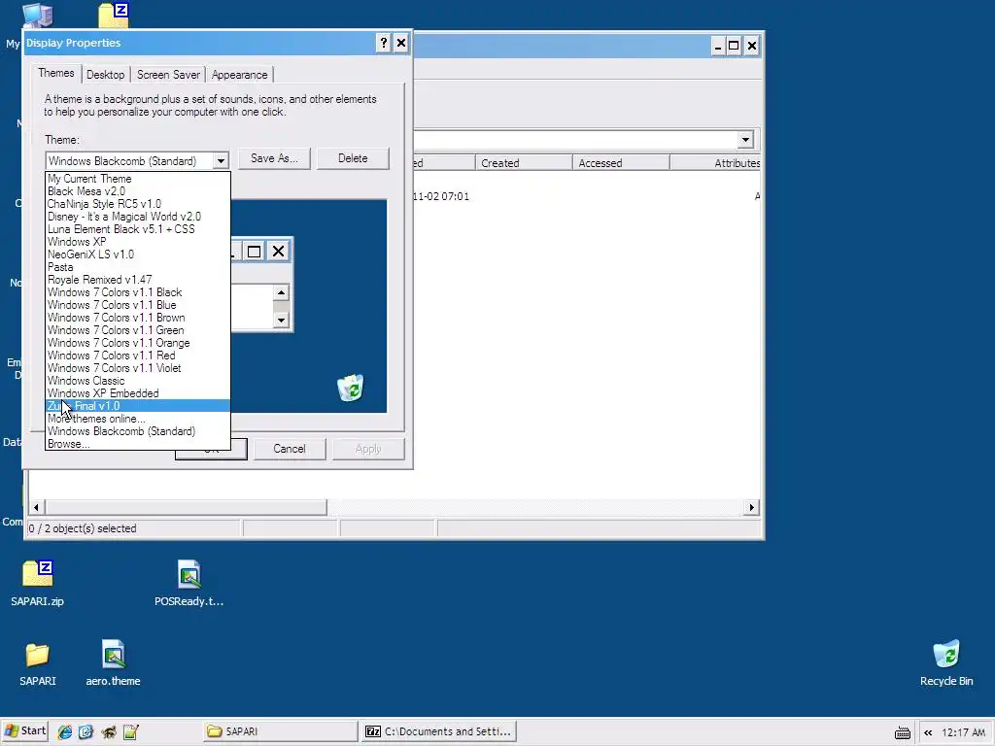995x746 pixels.
Task: Sort by Attributes column in 7-Zip
Action: click(716, 163)
